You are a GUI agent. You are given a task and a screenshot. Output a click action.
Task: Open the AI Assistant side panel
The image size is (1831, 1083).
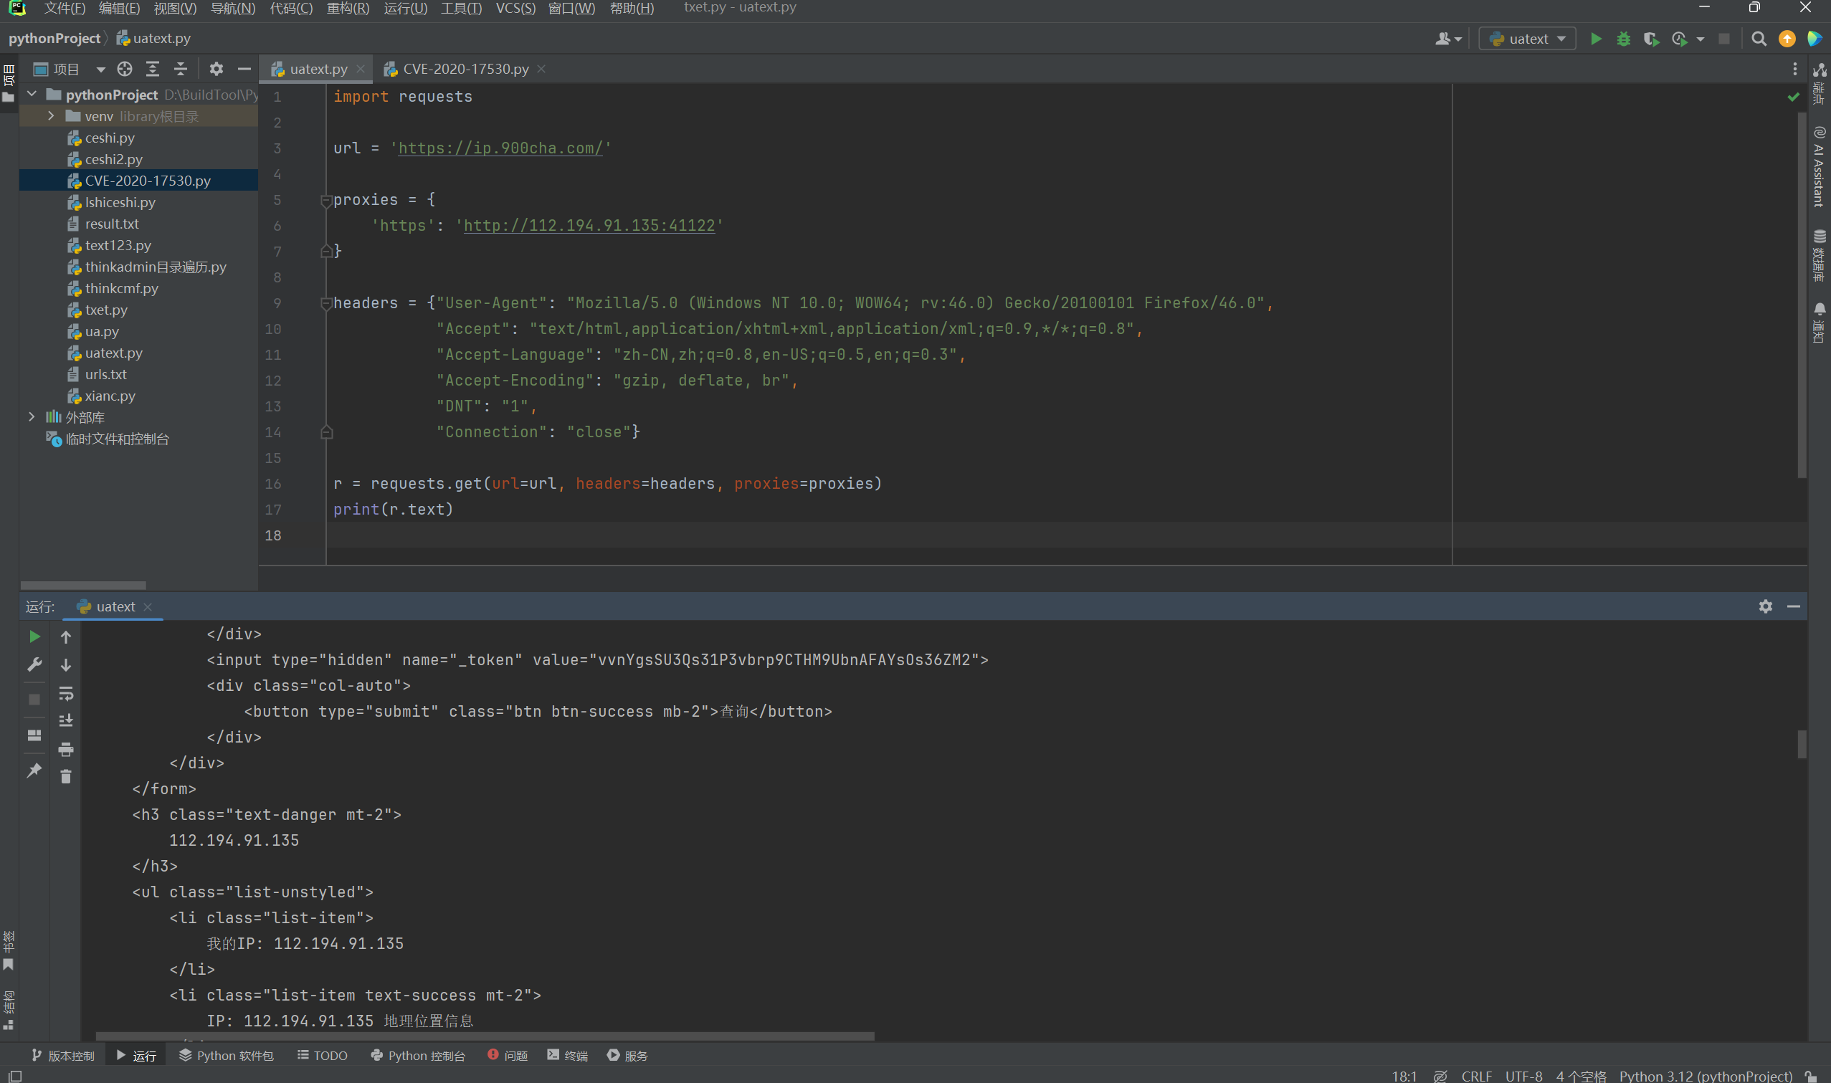point(1819,167)
